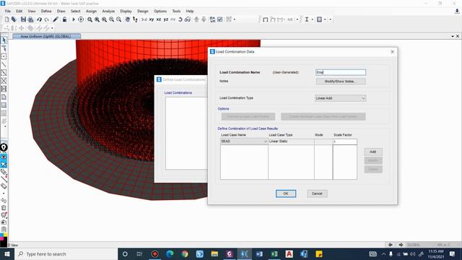Click the left arrow in status bar

pyautogui.click(x=391, y=245)
